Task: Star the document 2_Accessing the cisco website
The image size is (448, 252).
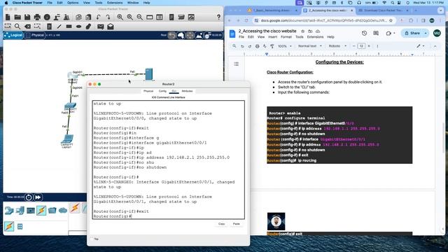Action: click(302, 31)
